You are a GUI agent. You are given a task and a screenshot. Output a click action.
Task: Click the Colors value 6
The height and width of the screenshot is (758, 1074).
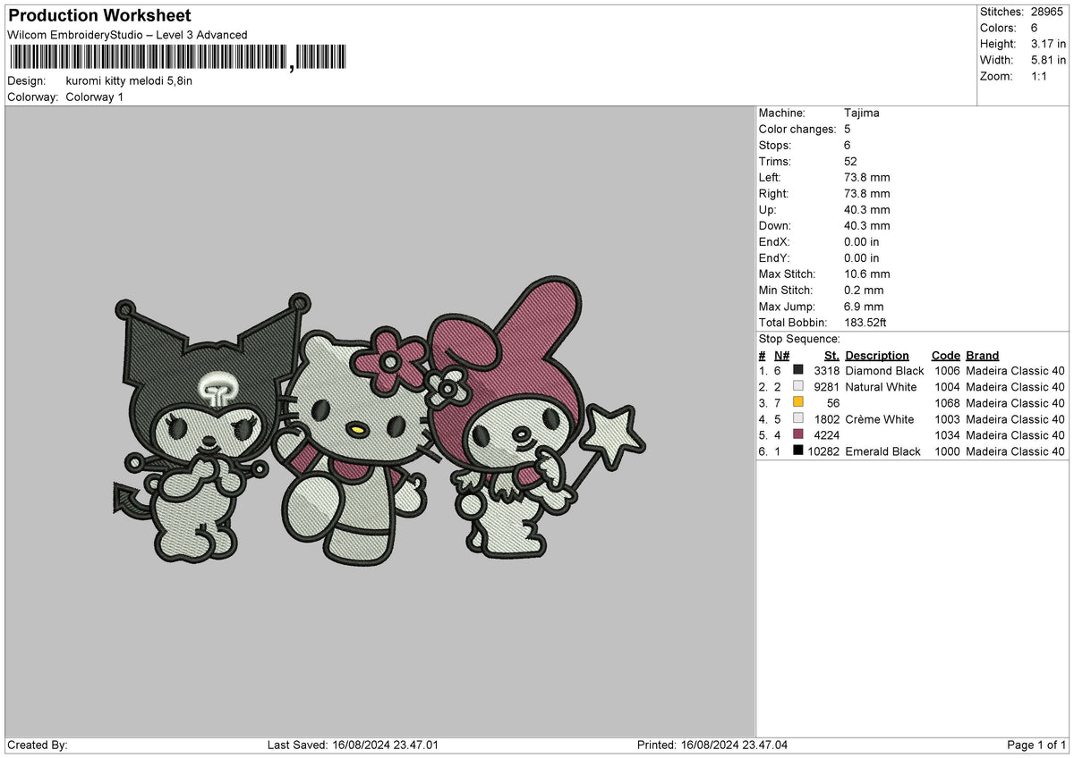pyautogui.click(x=1035, y=28)
